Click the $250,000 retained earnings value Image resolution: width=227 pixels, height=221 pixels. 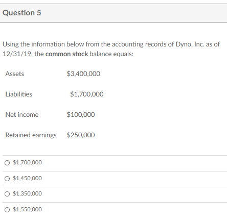pos(81,135)
